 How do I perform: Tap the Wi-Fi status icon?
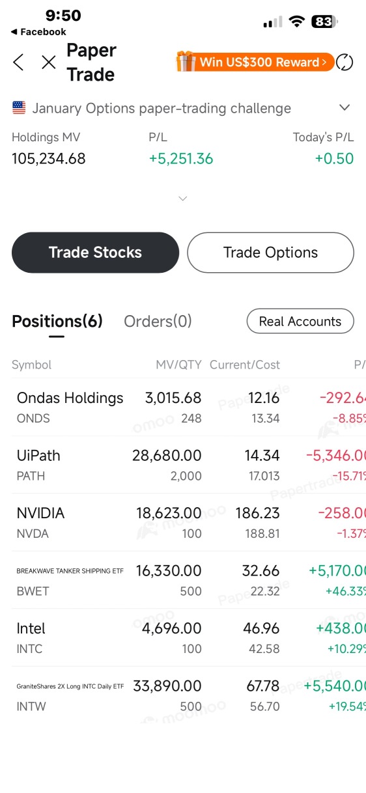pos(297,21)
